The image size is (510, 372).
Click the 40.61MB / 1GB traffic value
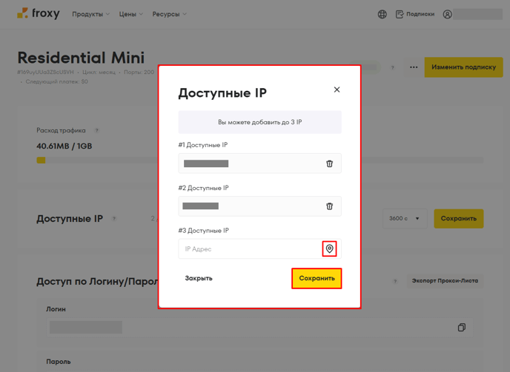(x=64, y=146)
